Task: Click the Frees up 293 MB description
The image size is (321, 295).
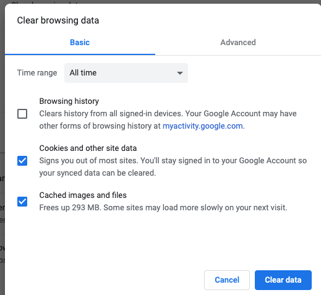Action: [163, 208]
